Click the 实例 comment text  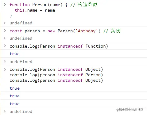pos(116,31)
